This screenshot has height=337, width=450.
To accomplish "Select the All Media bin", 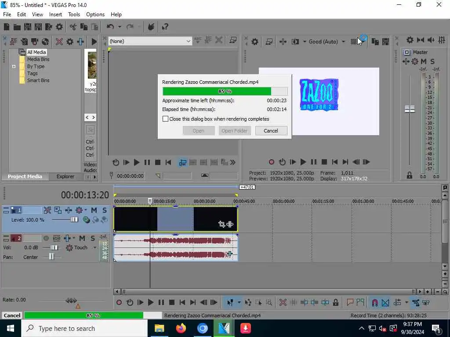I will pos(36,52).
